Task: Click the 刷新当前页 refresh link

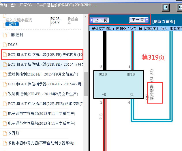Action: coord(164,21)
